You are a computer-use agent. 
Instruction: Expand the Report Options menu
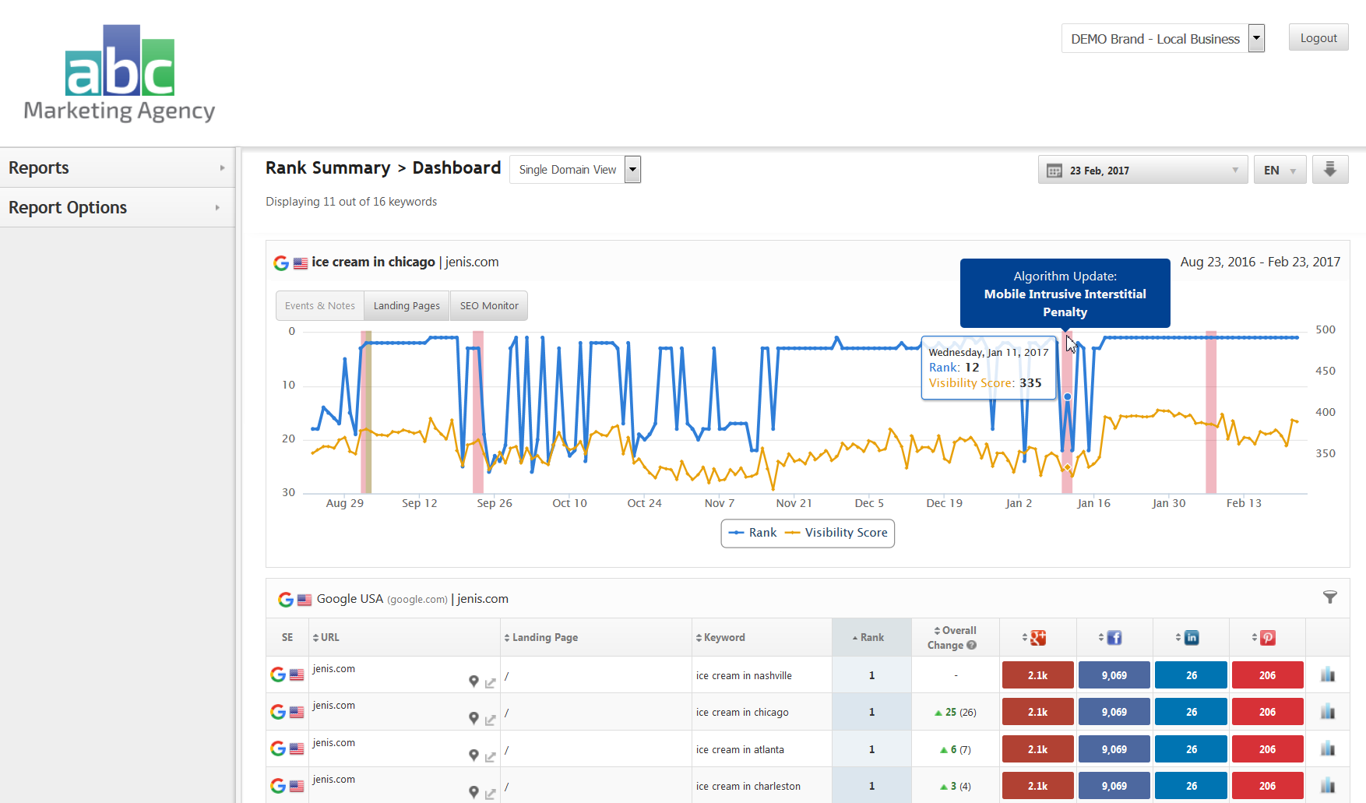117,208
